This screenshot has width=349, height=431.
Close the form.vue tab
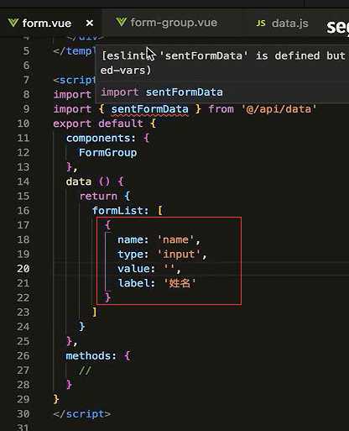90,24
